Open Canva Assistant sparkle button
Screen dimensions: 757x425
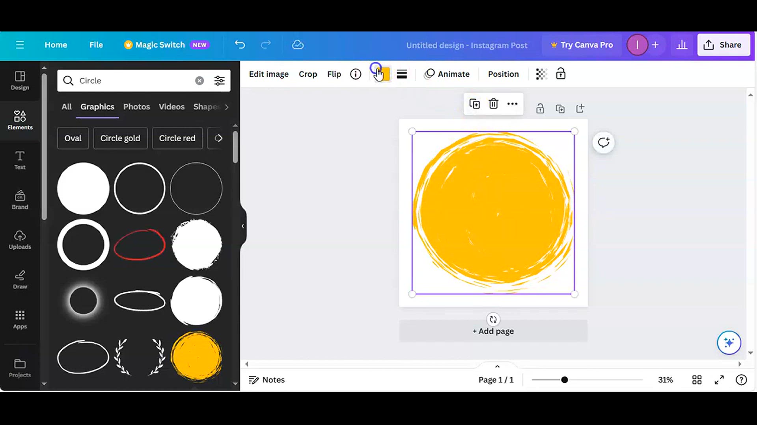[729, 342]
